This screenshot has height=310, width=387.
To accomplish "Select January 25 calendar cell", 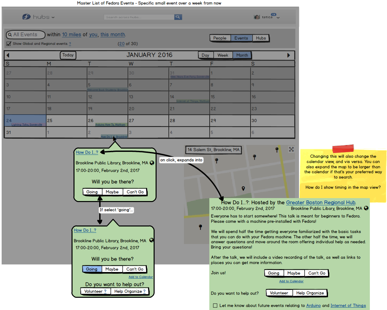I will tap(67, 121).
